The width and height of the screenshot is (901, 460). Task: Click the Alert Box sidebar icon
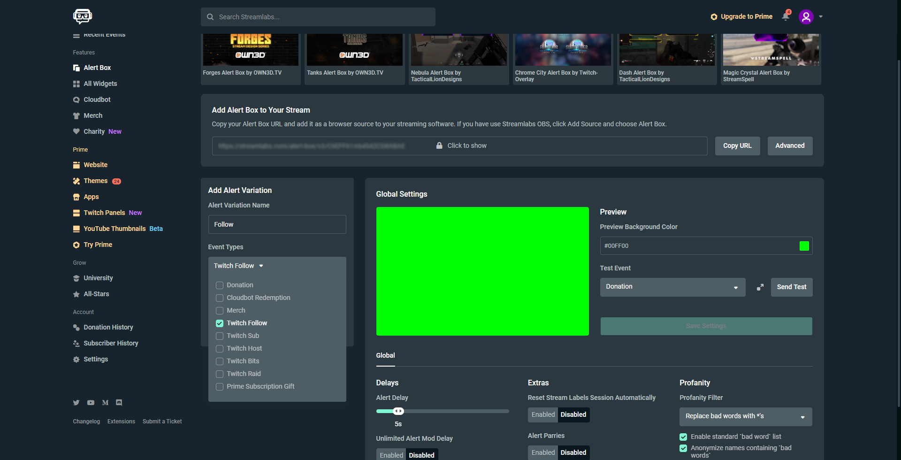tap(76, 68)
